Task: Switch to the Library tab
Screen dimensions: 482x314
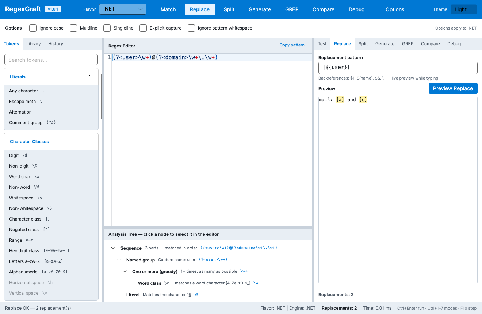Action: click(x=34, y=44)
